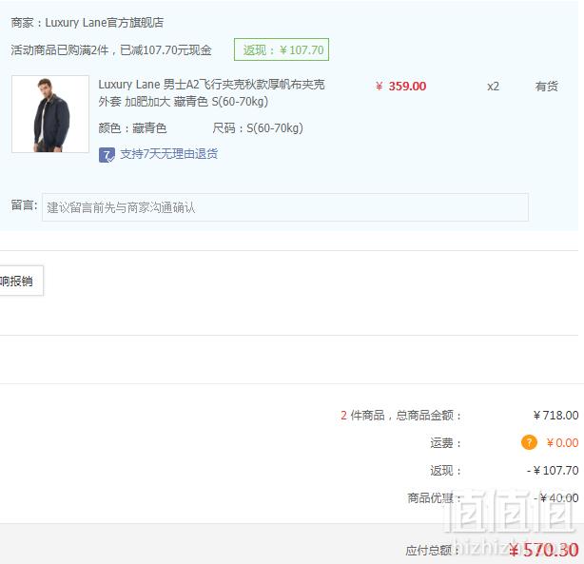Click the cashback deduction -¥107.70
584x564 pixels.
click(x=553, y=470)
